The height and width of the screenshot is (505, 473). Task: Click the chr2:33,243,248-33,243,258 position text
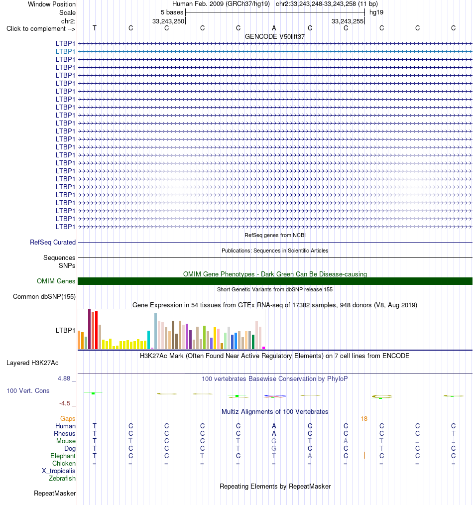(x=316, y=4)
